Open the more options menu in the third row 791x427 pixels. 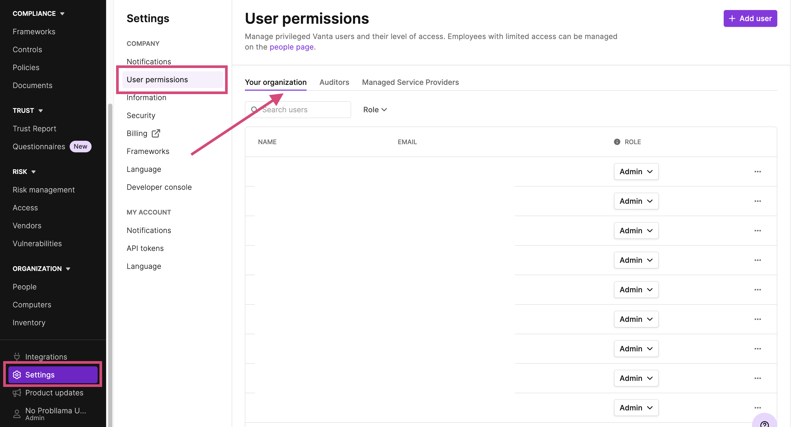pos(757,231)
